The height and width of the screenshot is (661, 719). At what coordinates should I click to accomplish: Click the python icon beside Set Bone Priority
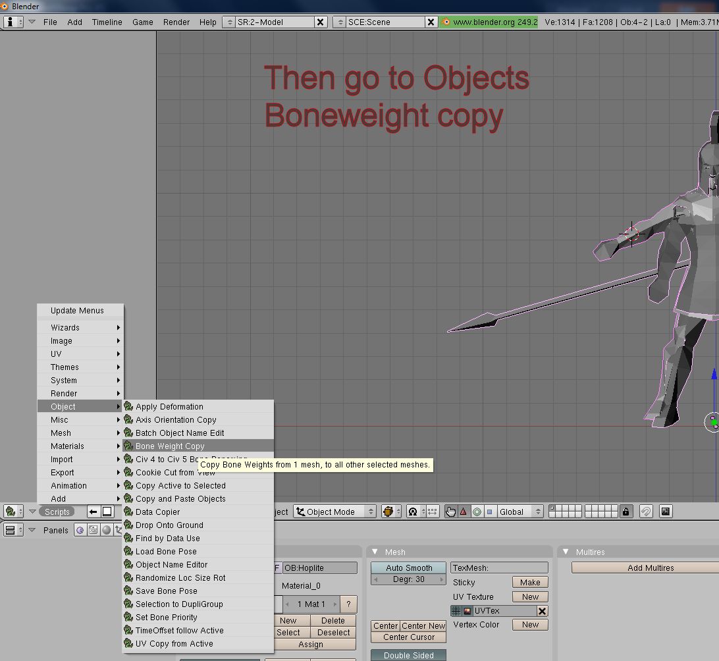coord(129,618)
